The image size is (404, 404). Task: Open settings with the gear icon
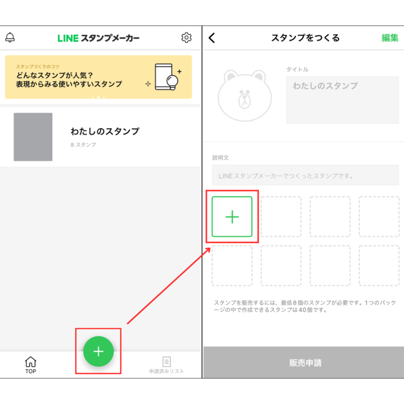186,37
